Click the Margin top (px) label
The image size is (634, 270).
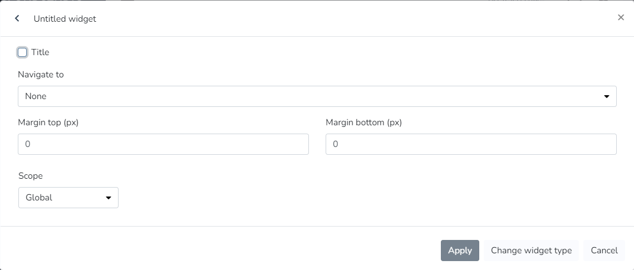[48, 122]
